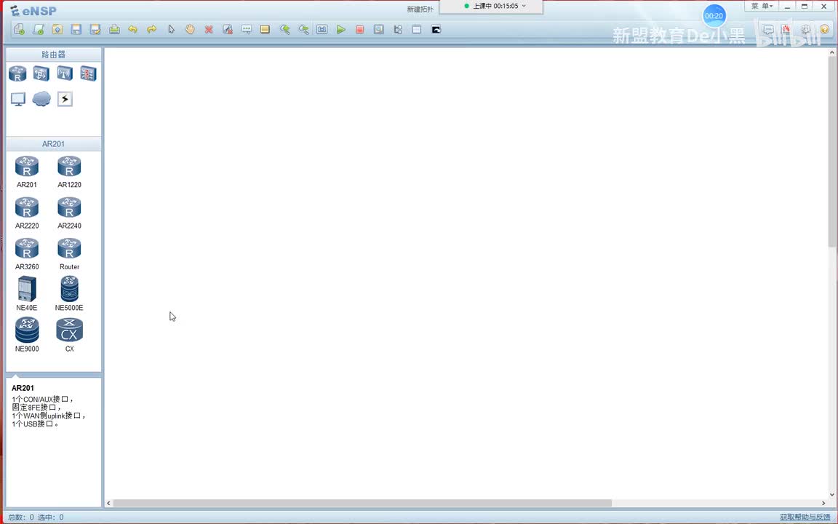Select the cable connection category
The image size is (838, 524).
click(x=65, y=99)
